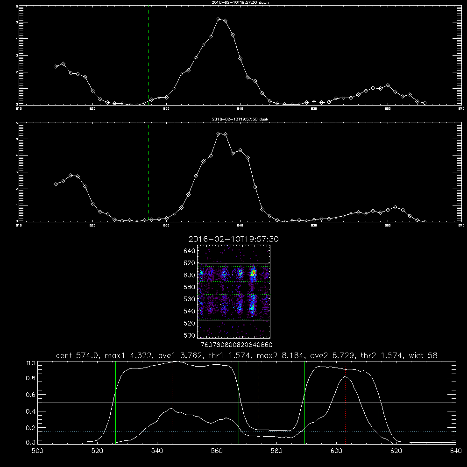467x467 pixels.
Task: Click the '580' y-axis label beside spectrogram image
Action: click(190, 287)
